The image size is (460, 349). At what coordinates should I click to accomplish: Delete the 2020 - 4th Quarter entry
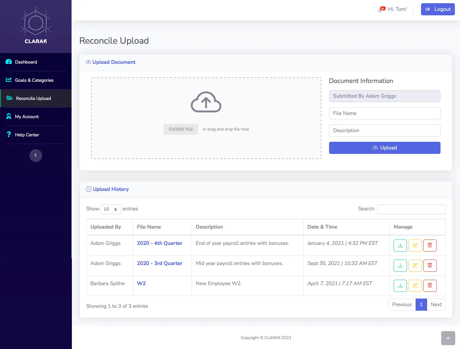[430, 246]
